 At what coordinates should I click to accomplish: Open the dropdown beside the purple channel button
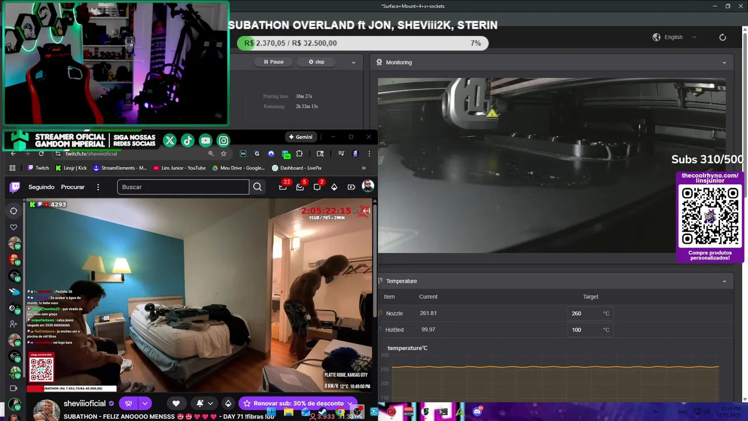click(145, 403)
